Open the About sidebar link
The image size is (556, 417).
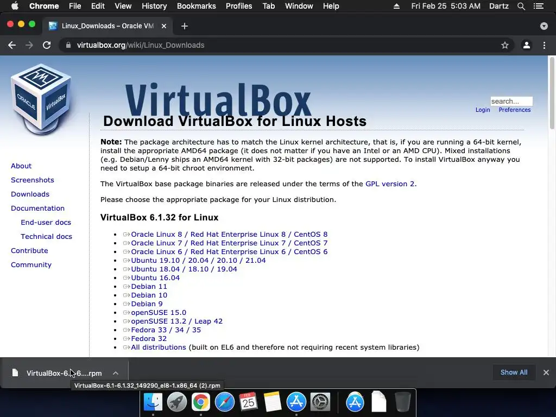click(x=21, y=166)
